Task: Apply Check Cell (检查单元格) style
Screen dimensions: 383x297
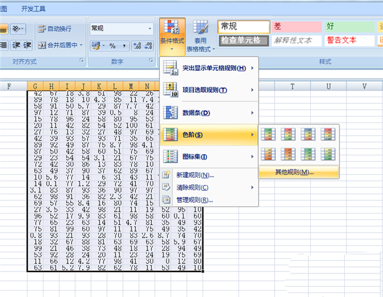Action: click(x=244, y=41)
